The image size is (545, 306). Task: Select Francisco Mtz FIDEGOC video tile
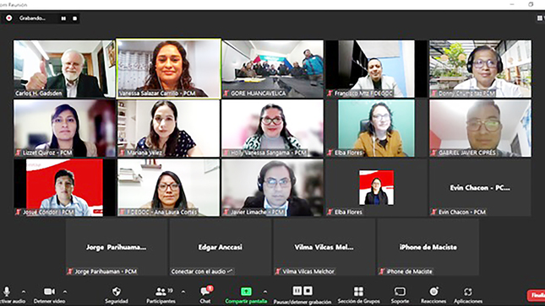click(x=376, y=68)
